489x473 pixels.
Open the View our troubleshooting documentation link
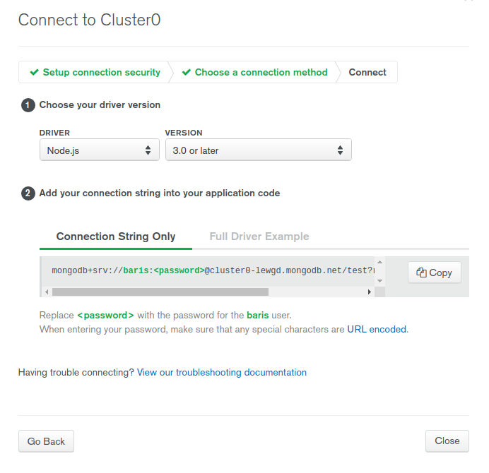[x=222, y=372]
